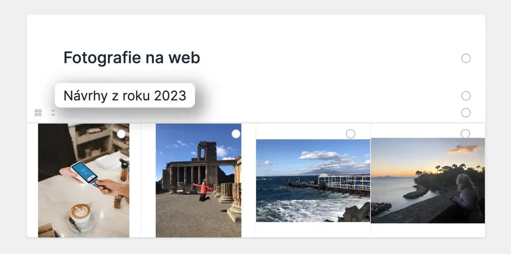Tick the selection circle on the ancient ruins photo

(x=236, y=134)
